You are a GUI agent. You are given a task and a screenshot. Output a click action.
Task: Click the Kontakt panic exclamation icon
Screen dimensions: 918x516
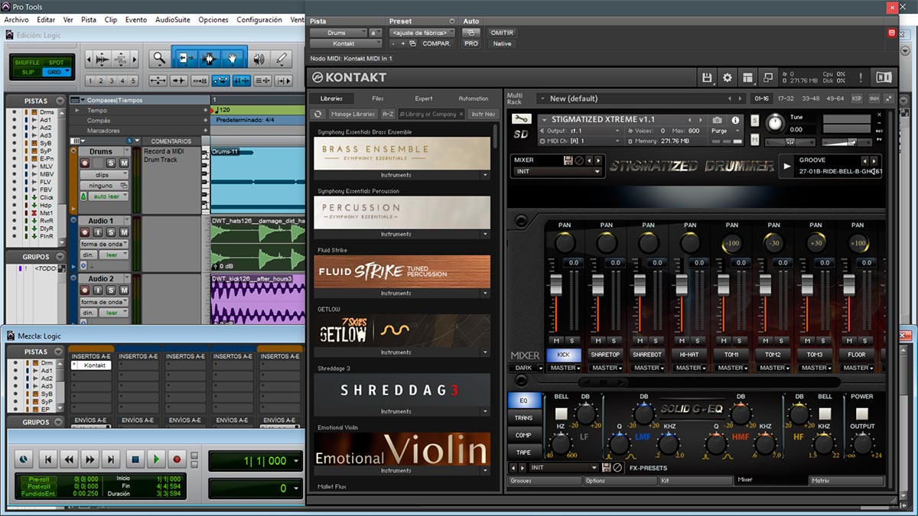861,77
